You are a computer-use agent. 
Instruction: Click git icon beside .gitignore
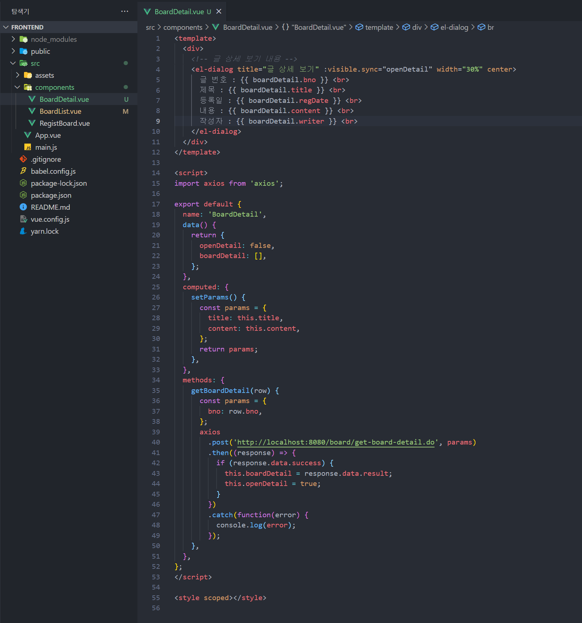[x=23, y=159]
